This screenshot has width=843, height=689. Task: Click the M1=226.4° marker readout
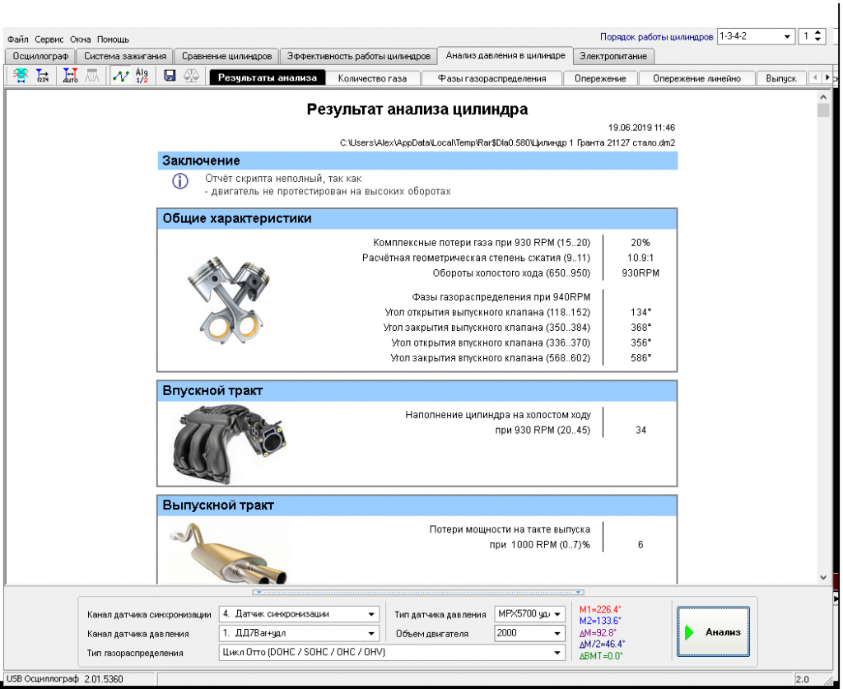click(600, 609)
